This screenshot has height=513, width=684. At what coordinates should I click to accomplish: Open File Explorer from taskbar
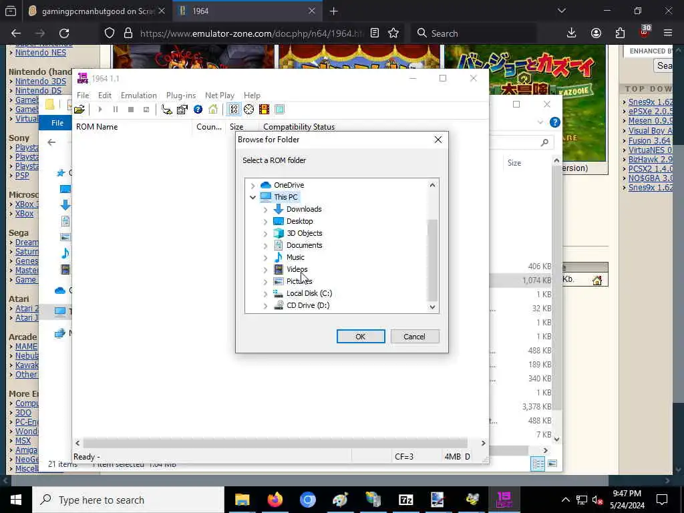(x=242, y=500)
